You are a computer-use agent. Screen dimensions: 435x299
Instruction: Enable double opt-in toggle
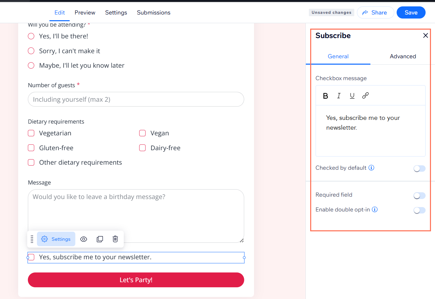point(419,210)
